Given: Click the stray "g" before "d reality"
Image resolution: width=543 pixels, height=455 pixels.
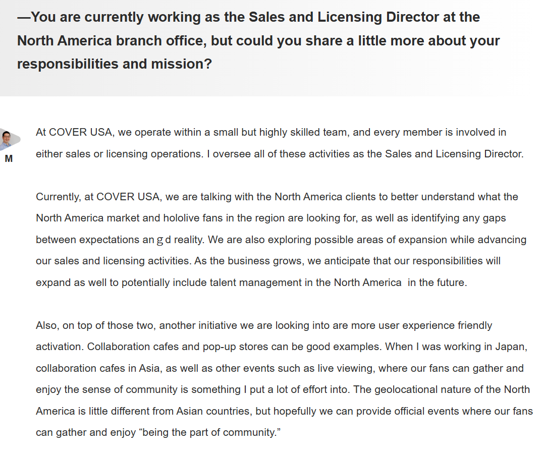Looking at the screenshot, I should 160,240.
